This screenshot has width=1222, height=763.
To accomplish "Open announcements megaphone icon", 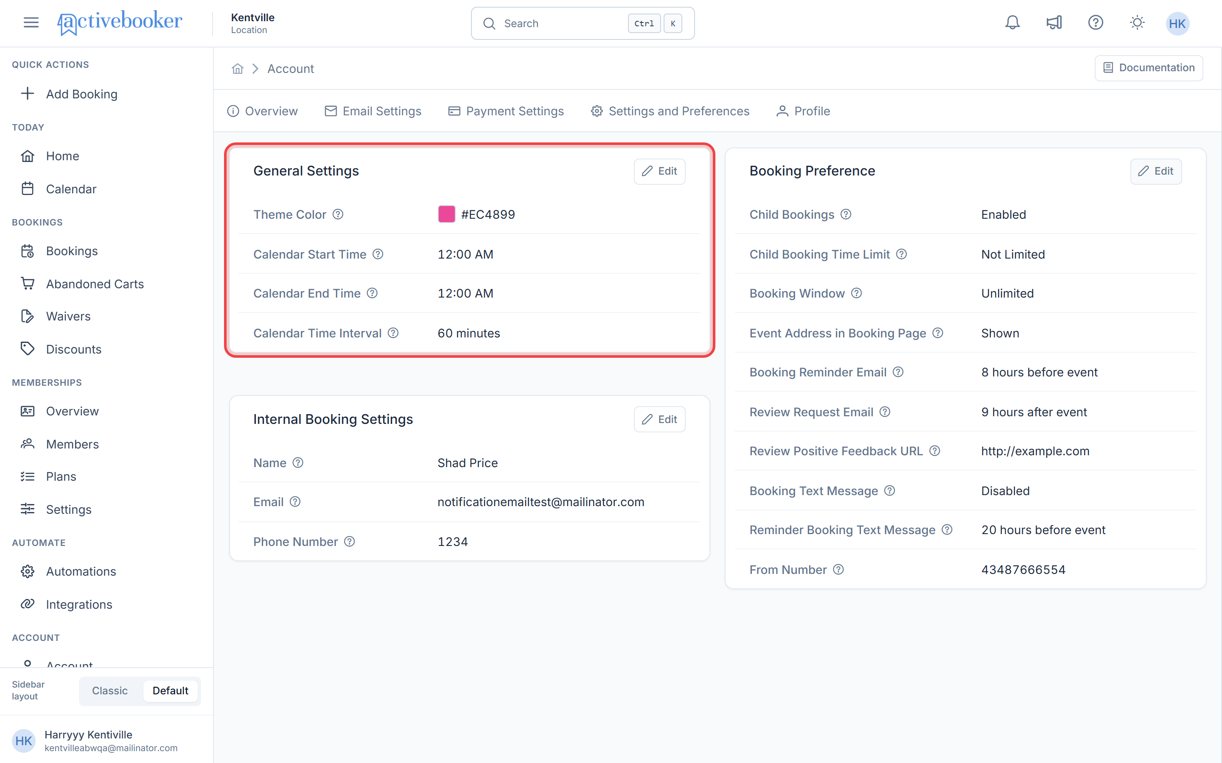I will (x=1054, y=23).
